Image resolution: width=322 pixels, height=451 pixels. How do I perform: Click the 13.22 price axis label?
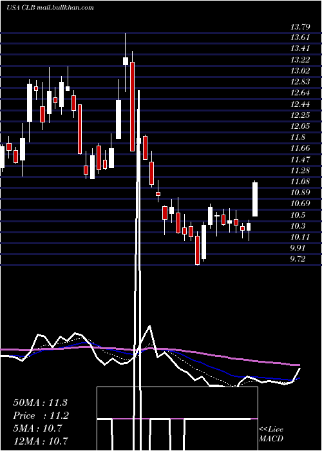point(300,59)
